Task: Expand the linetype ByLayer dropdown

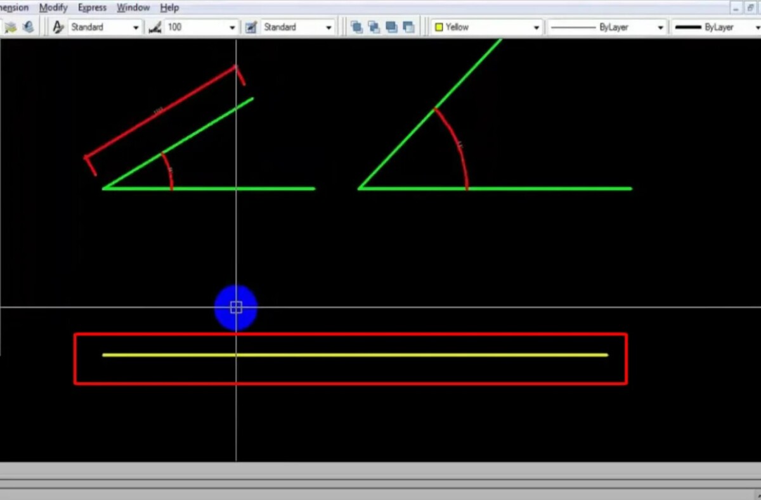Action: coord(661,27)
